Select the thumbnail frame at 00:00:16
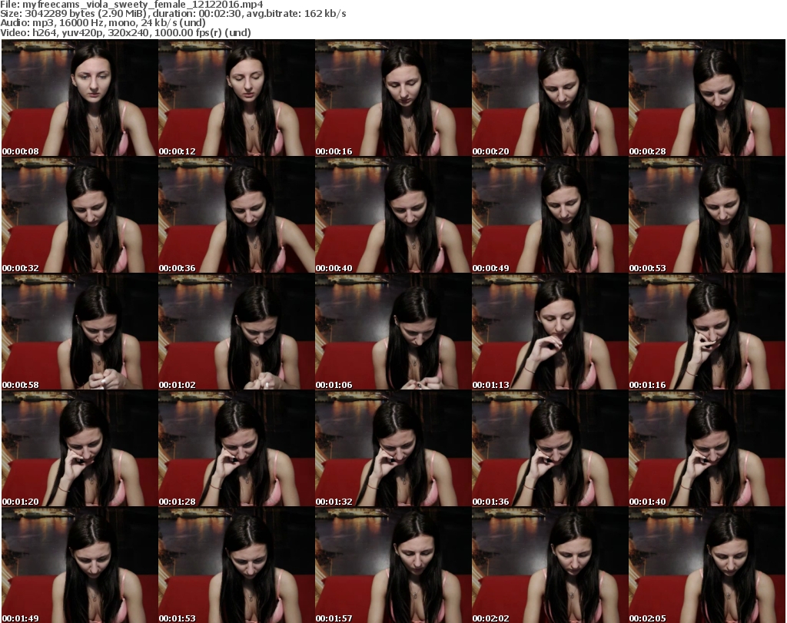787x623 pixels. pos(393,98)
